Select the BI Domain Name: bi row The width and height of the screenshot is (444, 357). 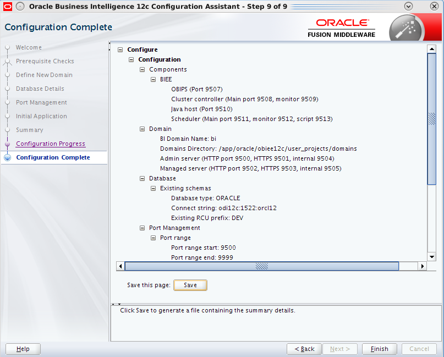tap(188, 139)
